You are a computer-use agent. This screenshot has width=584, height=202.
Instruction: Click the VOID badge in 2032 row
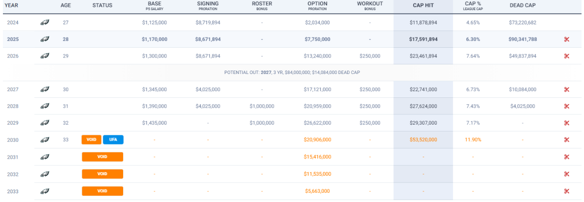102,174
